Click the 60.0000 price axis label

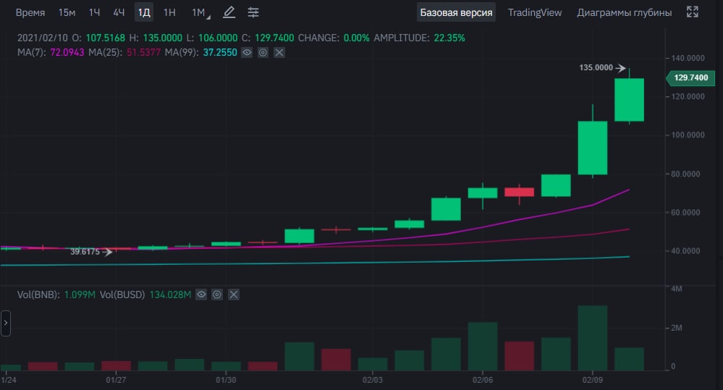685,213
